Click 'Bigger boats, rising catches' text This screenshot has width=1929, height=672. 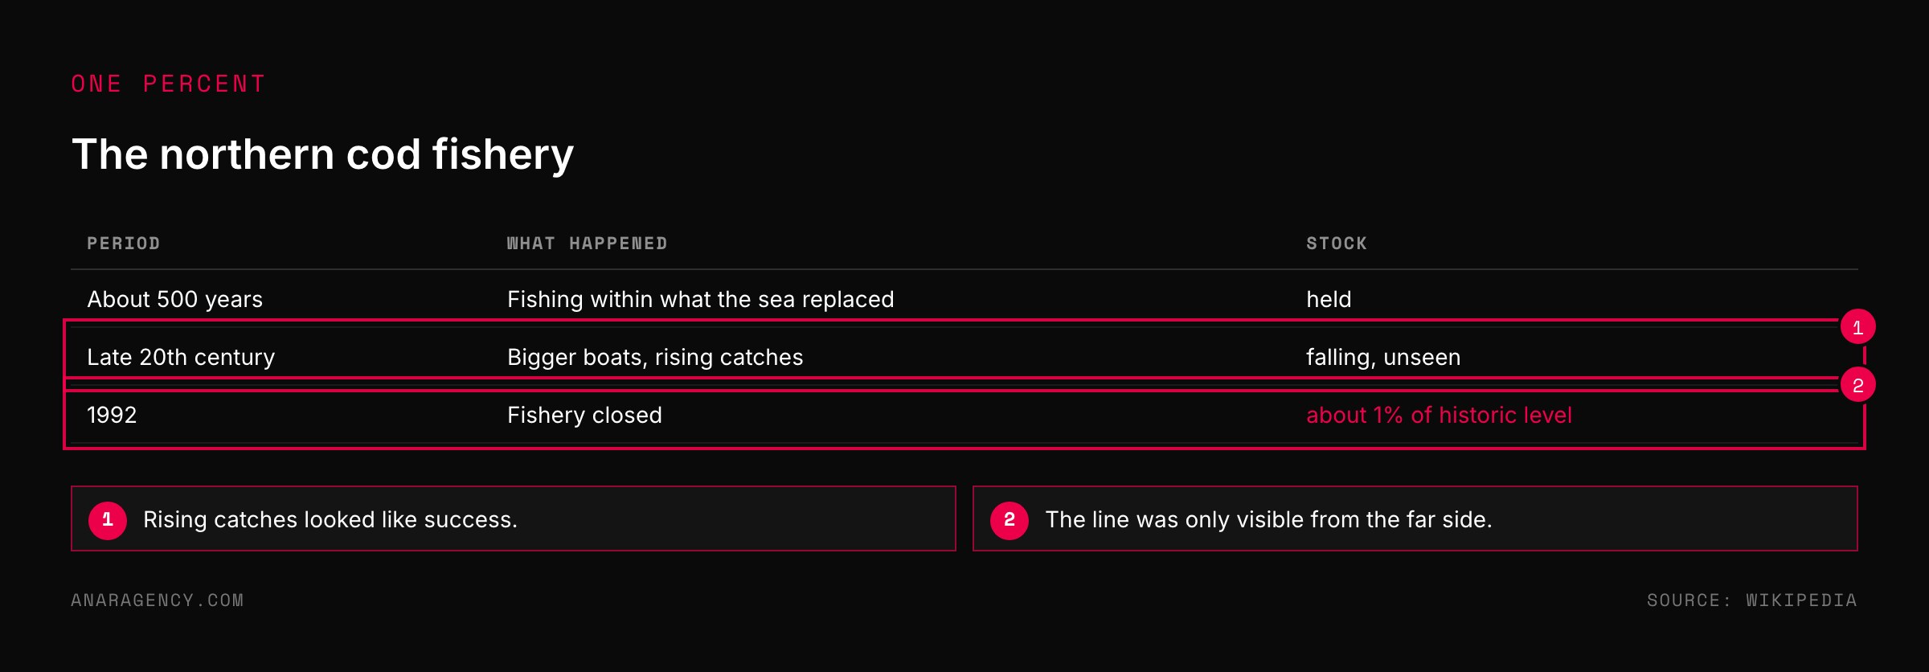point(655,357)
